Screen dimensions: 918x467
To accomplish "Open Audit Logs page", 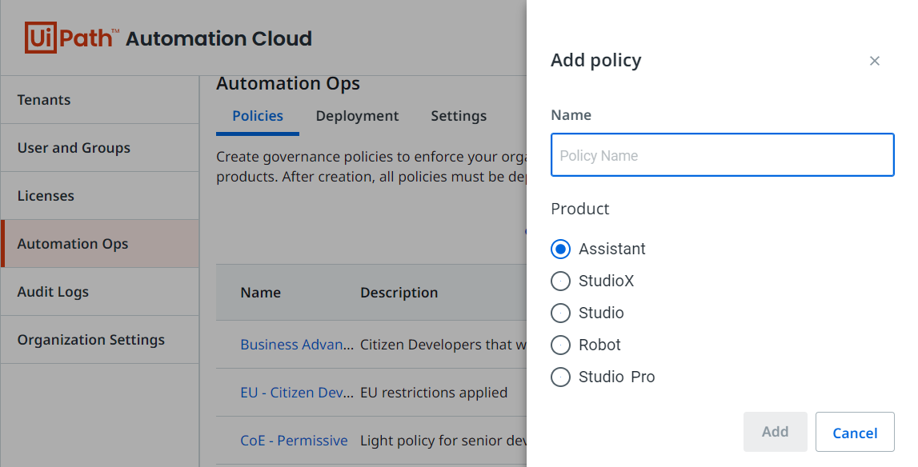I will 99,292.
